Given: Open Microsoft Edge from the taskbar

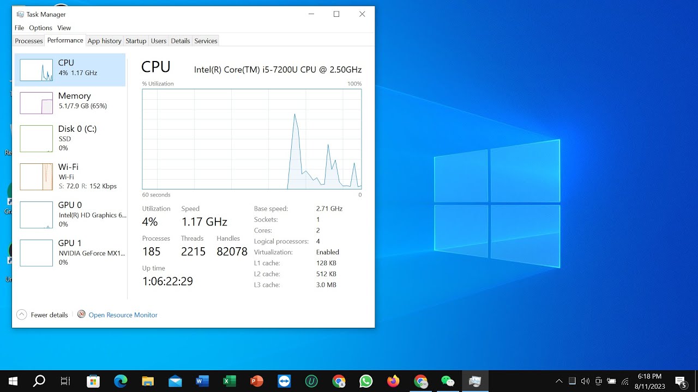Looking at the screenshot, I should [121, 381].
